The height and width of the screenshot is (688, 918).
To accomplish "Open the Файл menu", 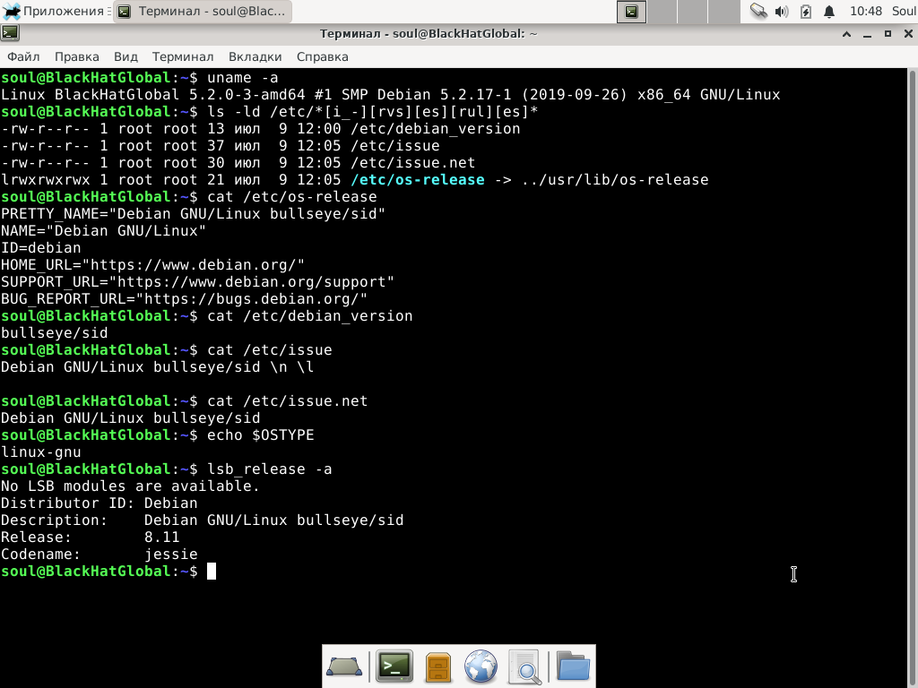I will click(x=23, y=56).
